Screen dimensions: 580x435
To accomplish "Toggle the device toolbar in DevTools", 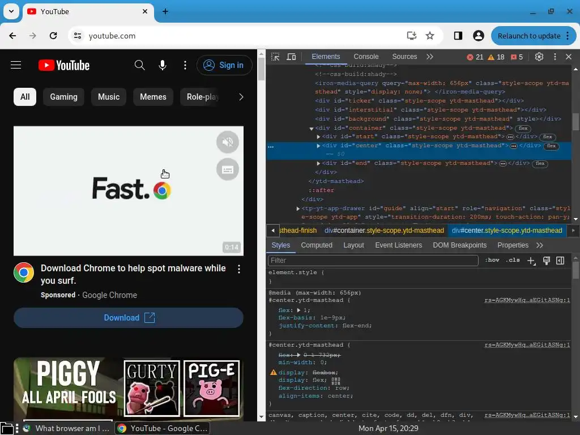I will click(292, 57).
